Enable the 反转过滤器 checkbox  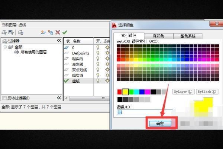[x=4, y=98]
